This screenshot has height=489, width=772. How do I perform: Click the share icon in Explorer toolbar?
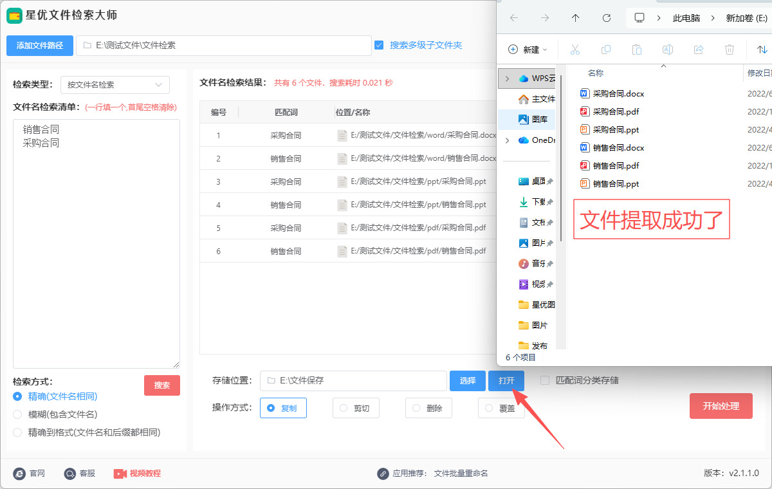[699, 50]
